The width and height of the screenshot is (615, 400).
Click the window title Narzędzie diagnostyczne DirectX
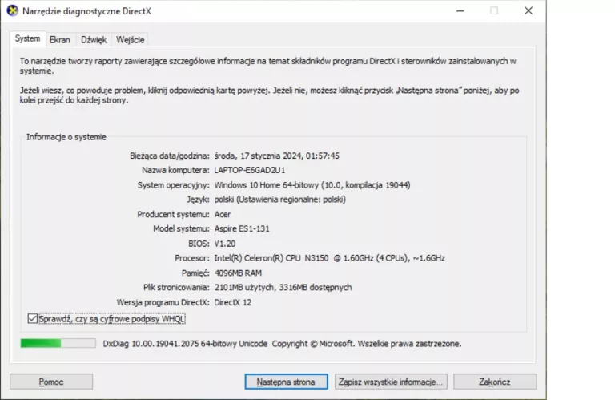(86, 11)
